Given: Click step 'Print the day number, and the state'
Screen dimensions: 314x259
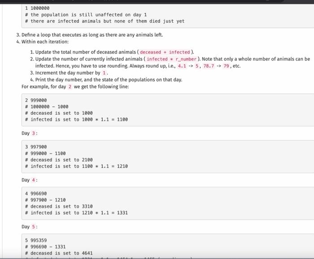Looking at the screenshot, I should [x=106, y=80].
